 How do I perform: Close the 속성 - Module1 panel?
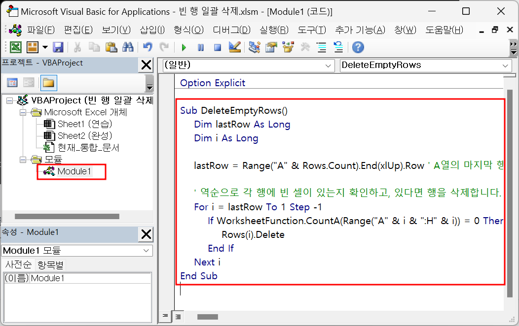click(x=146, y=234)
